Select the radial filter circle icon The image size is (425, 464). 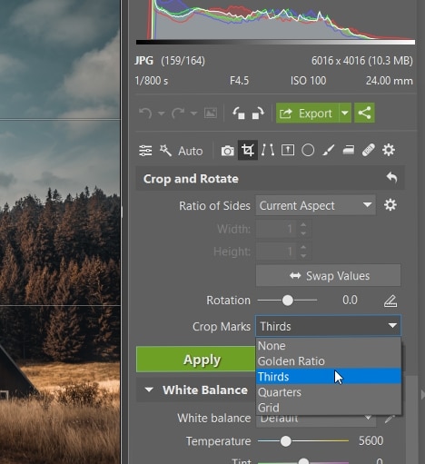(x=308, y=150)
